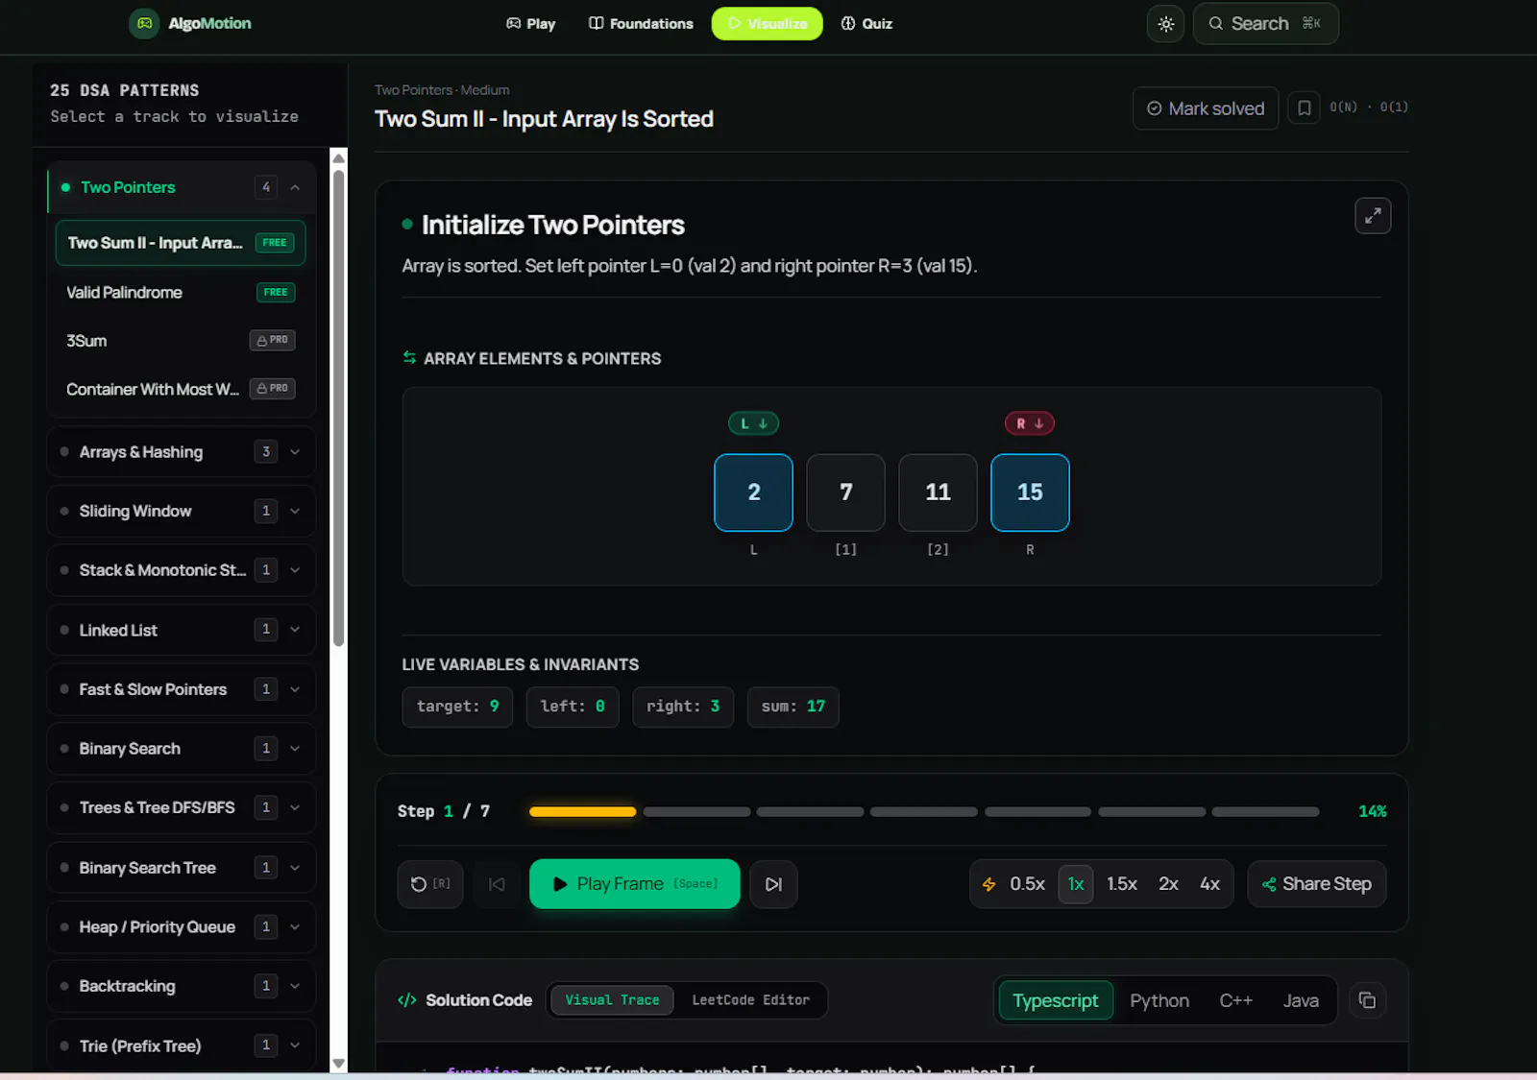Jump to first step progress segment

pos(583,811)
